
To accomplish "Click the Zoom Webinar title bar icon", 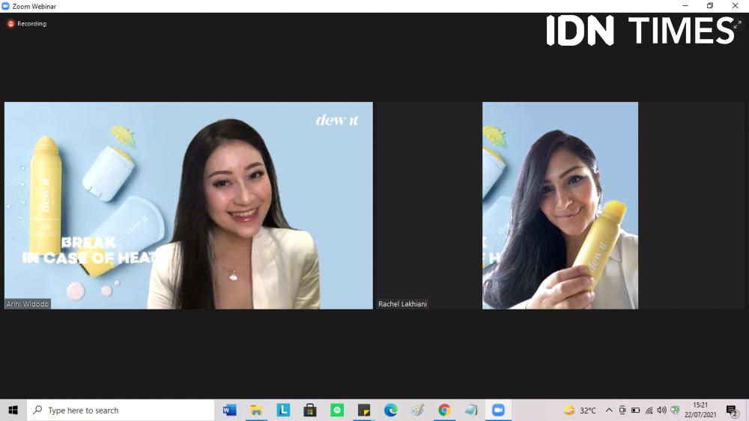I will pyautogui.click(x=5, y=6).
